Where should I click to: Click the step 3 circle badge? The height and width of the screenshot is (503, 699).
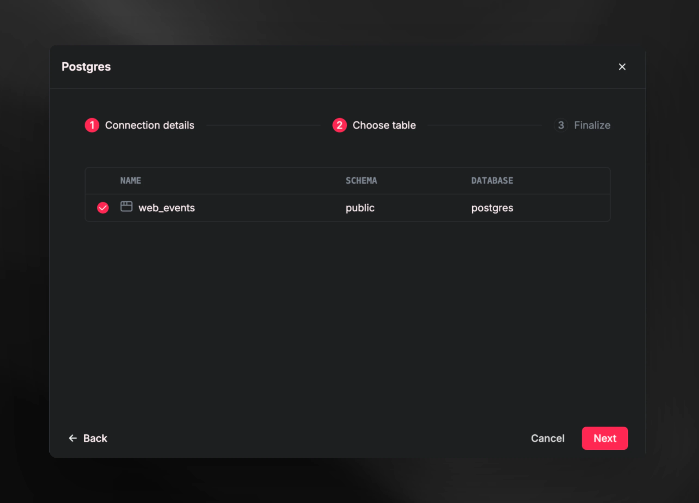pos(561,125)
